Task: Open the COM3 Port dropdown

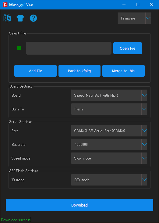Action: [109, 131]
